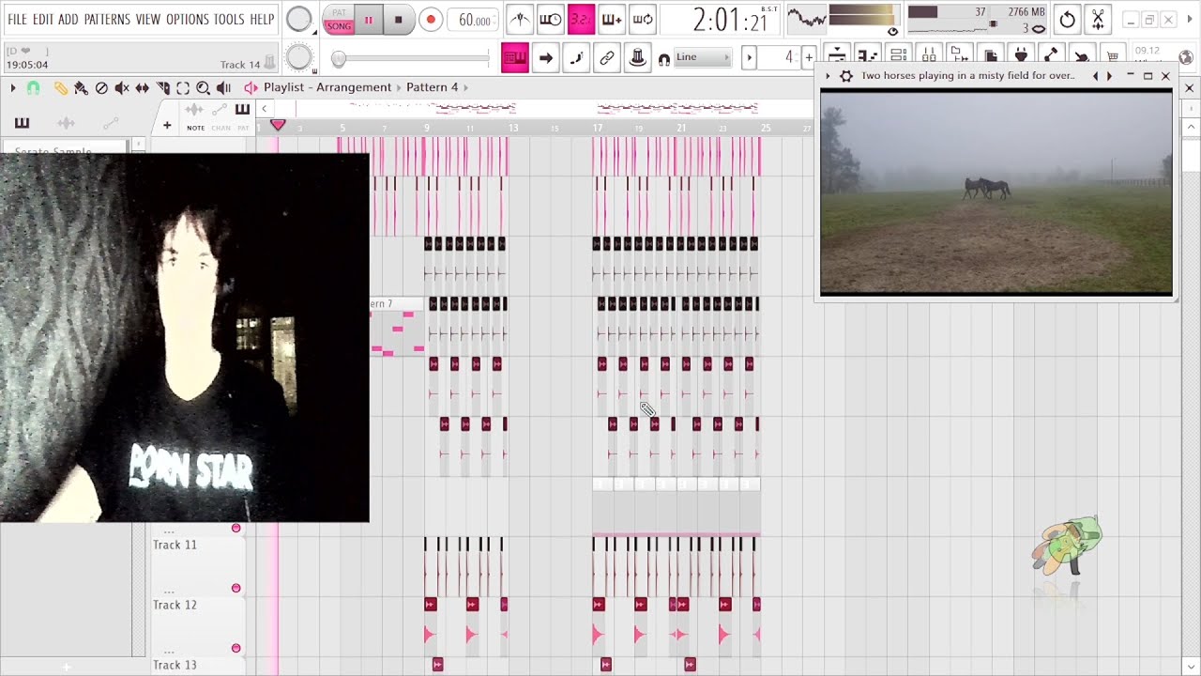Open pattern selector arrow
Viewport: 1201px width, 676px height.
tap(749, 58)
